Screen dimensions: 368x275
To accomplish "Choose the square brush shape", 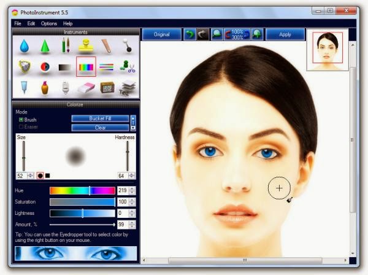I will (48, 176).
